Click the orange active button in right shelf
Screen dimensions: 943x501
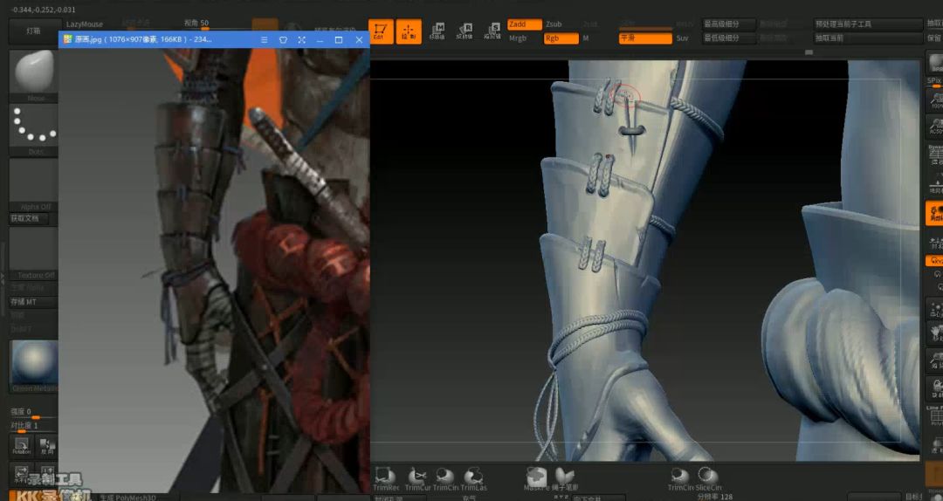click(x=934, y=214)
